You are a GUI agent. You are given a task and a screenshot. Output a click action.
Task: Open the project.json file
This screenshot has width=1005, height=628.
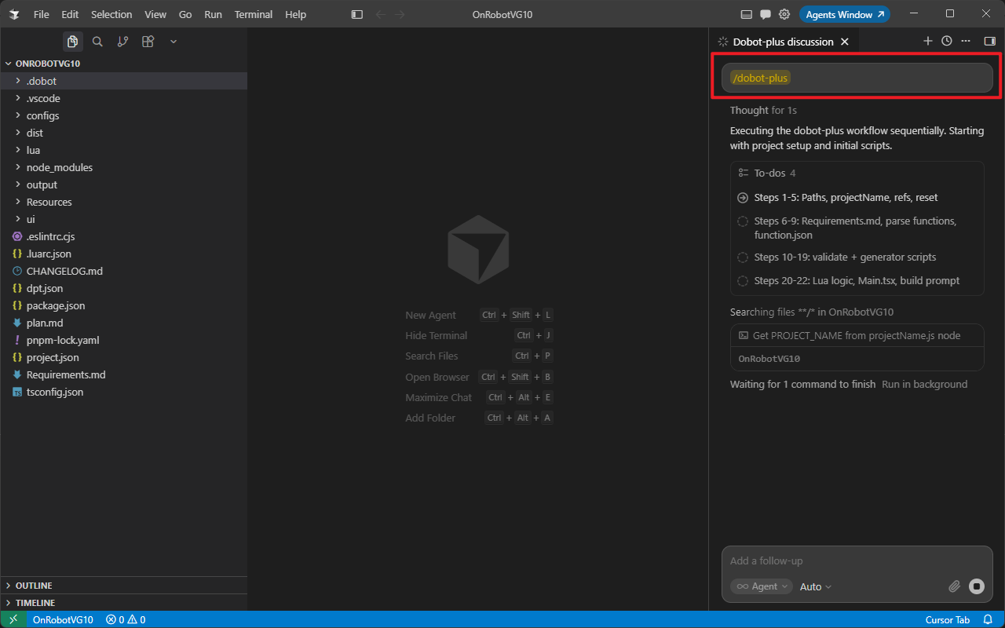coord(123,357)
